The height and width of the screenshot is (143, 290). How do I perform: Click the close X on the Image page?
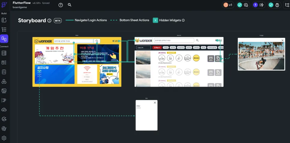(282, 40)
